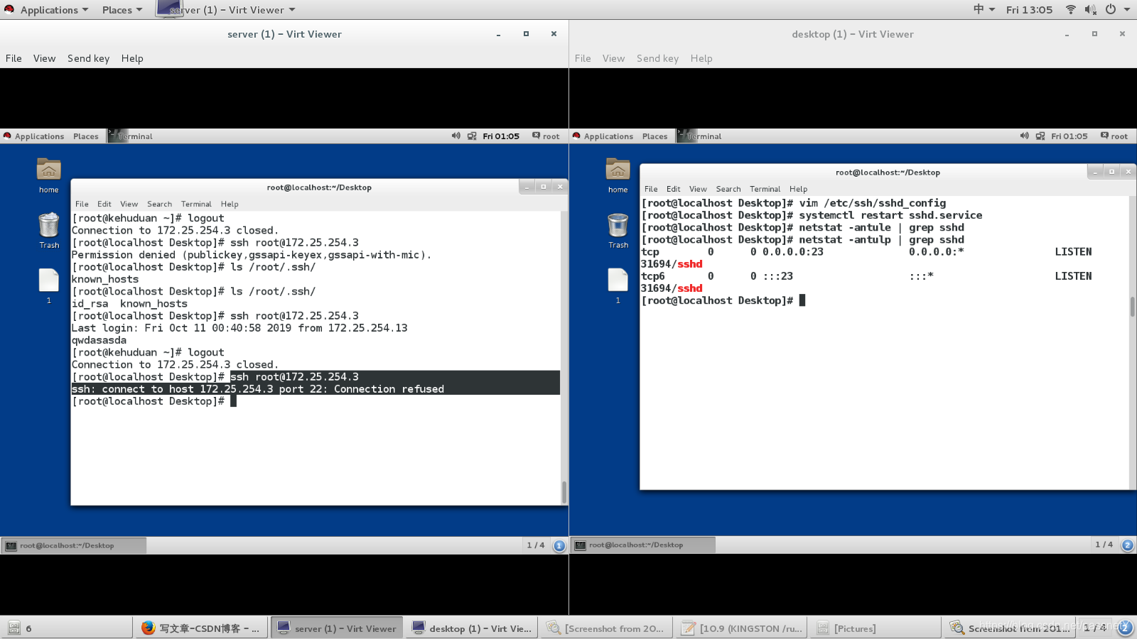Click workspace switcher 1/4 in server guest

pyautogui.click(x=535, y=545)
